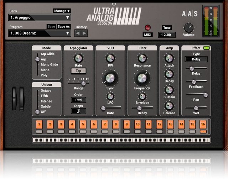Click the pitch bend wheel
The width and height of the screenshot is (228, 179).
click(x=14, y=99)
